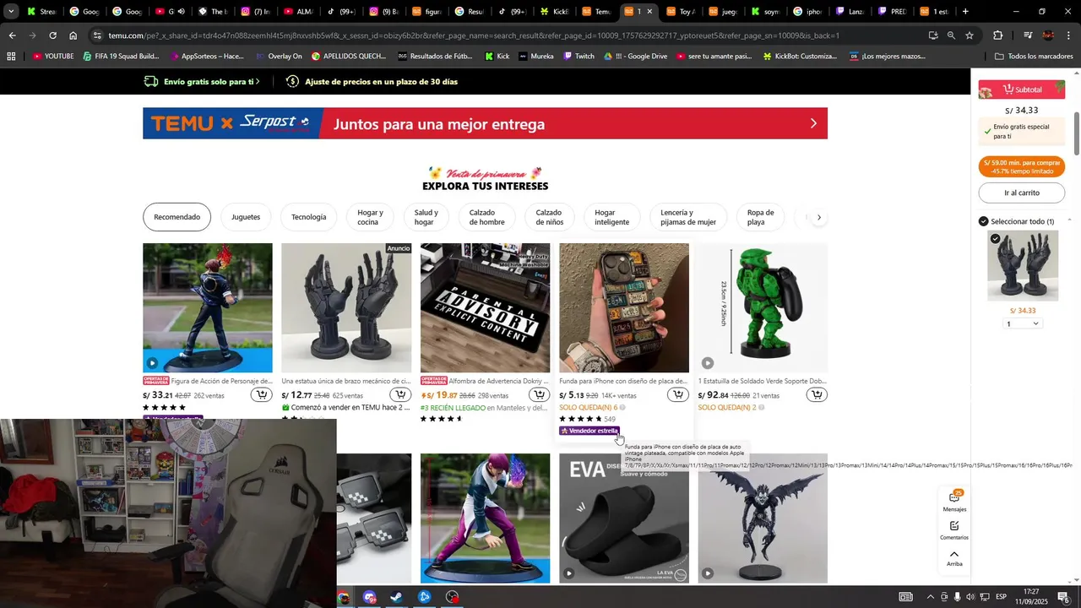Image resolution: width=1081 pixels, height=608 pixels.
Task: Open the Windows notification center icon
Action: click(x=1063, y=597)
